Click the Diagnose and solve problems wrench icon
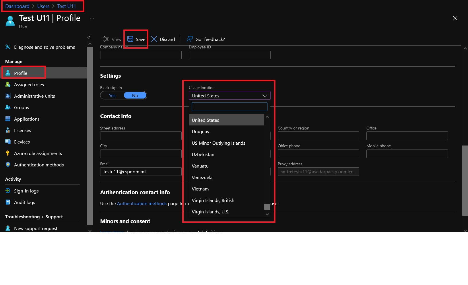The image size is (468, 285). [8, 47]
